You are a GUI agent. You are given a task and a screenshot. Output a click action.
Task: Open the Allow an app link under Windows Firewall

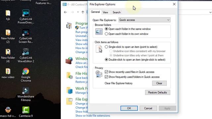[x=81, y=63]
